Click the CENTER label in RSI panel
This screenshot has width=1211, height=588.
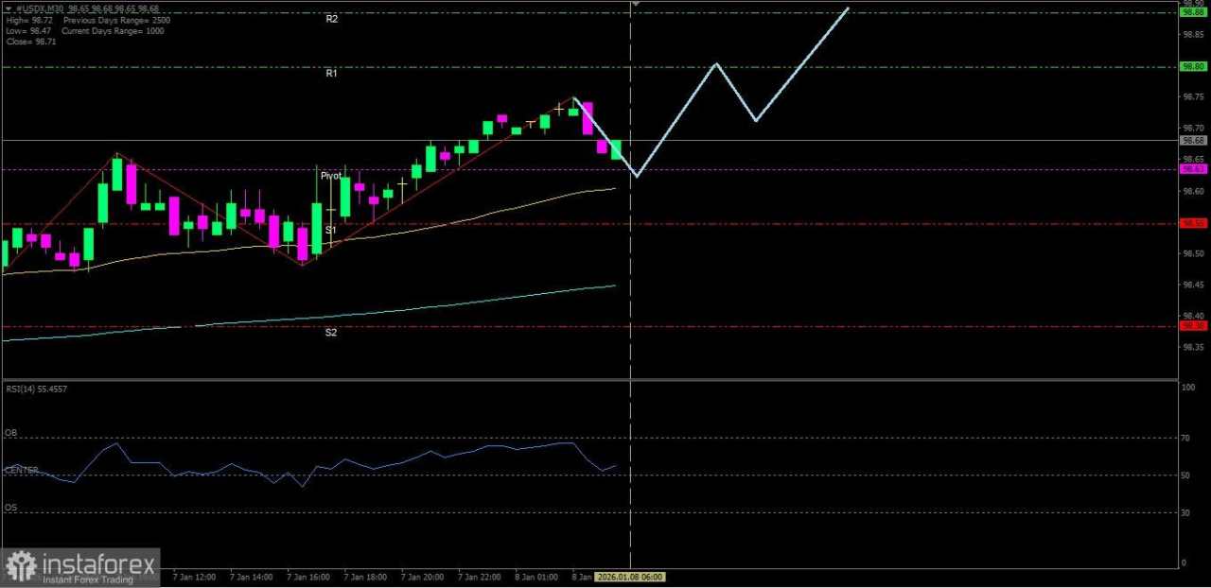pos(21,470)
